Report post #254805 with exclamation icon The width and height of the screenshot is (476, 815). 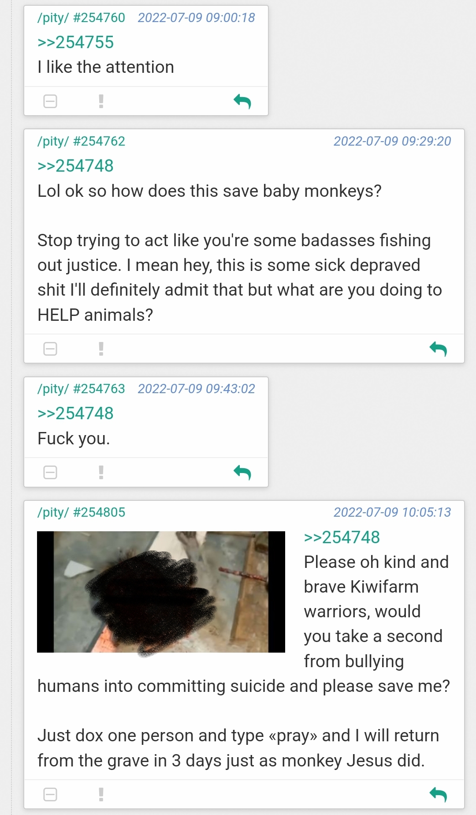coord(101,795)
